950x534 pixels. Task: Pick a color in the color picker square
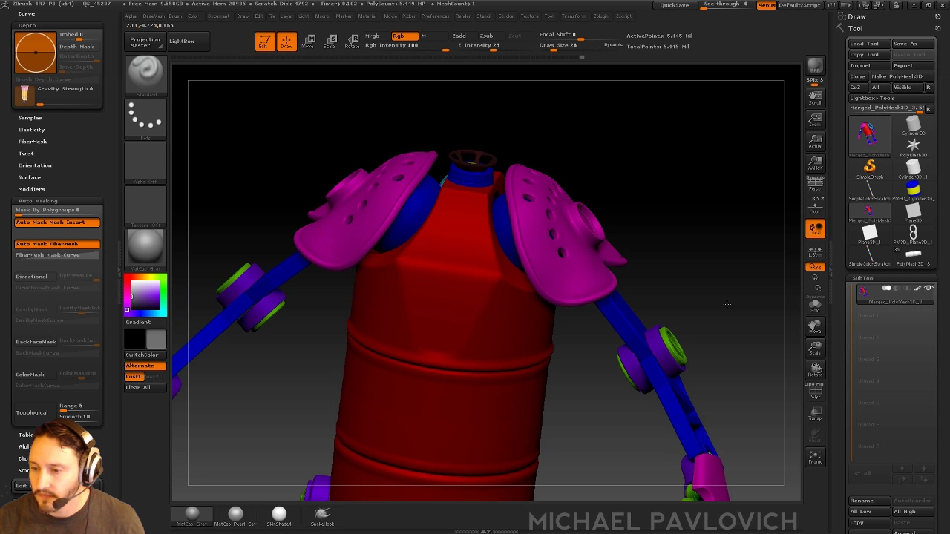point(145,294)
